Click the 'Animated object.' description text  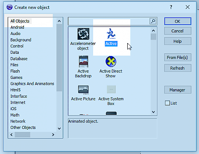pos(83,121)
